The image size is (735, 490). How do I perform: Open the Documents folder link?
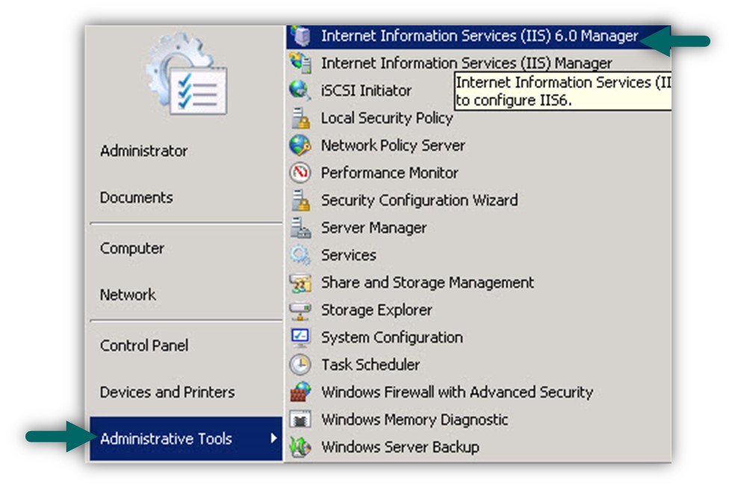point(137,198)
